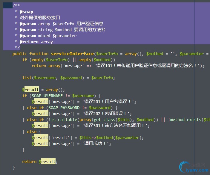The image size is (210, 175).
Task: Click the comment closing '*/'
Action: [x=17, y=48]
